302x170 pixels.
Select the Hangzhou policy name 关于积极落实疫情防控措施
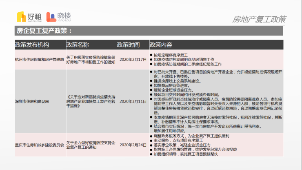click(91, 60)
